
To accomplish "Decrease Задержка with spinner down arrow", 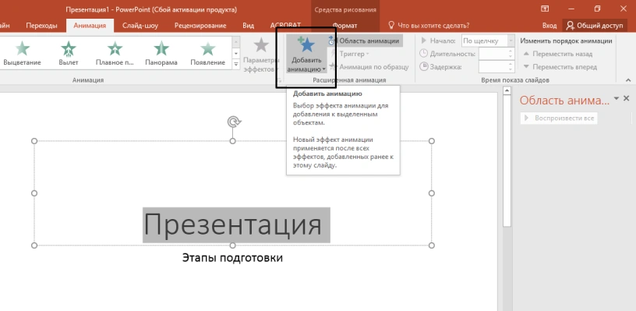I will tap(511, 69).
